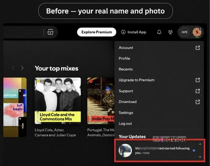
Task: Click the external link icon beside Support
Action: [x=198, y=91]
